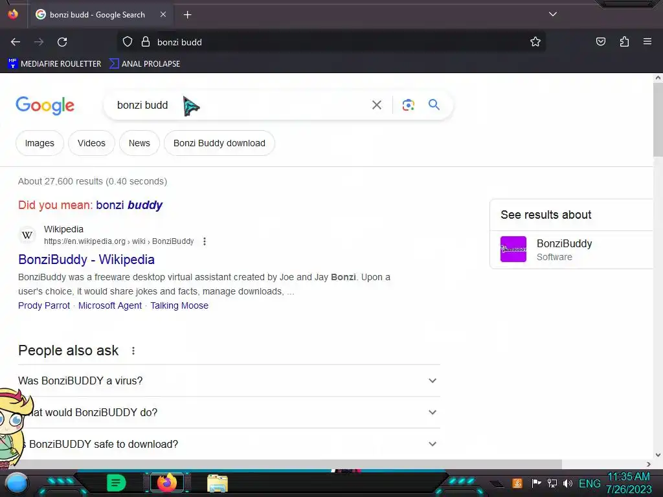The width and height of the screenshot is (663, 497).
Task: Click the Firefox logo at tab strip start
Action: click(x=13, y=14)
